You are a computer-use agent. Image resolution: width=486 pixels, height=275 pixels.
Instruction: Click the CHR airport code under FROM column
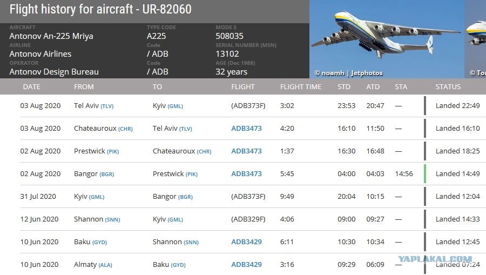click(x=125, y=129)
